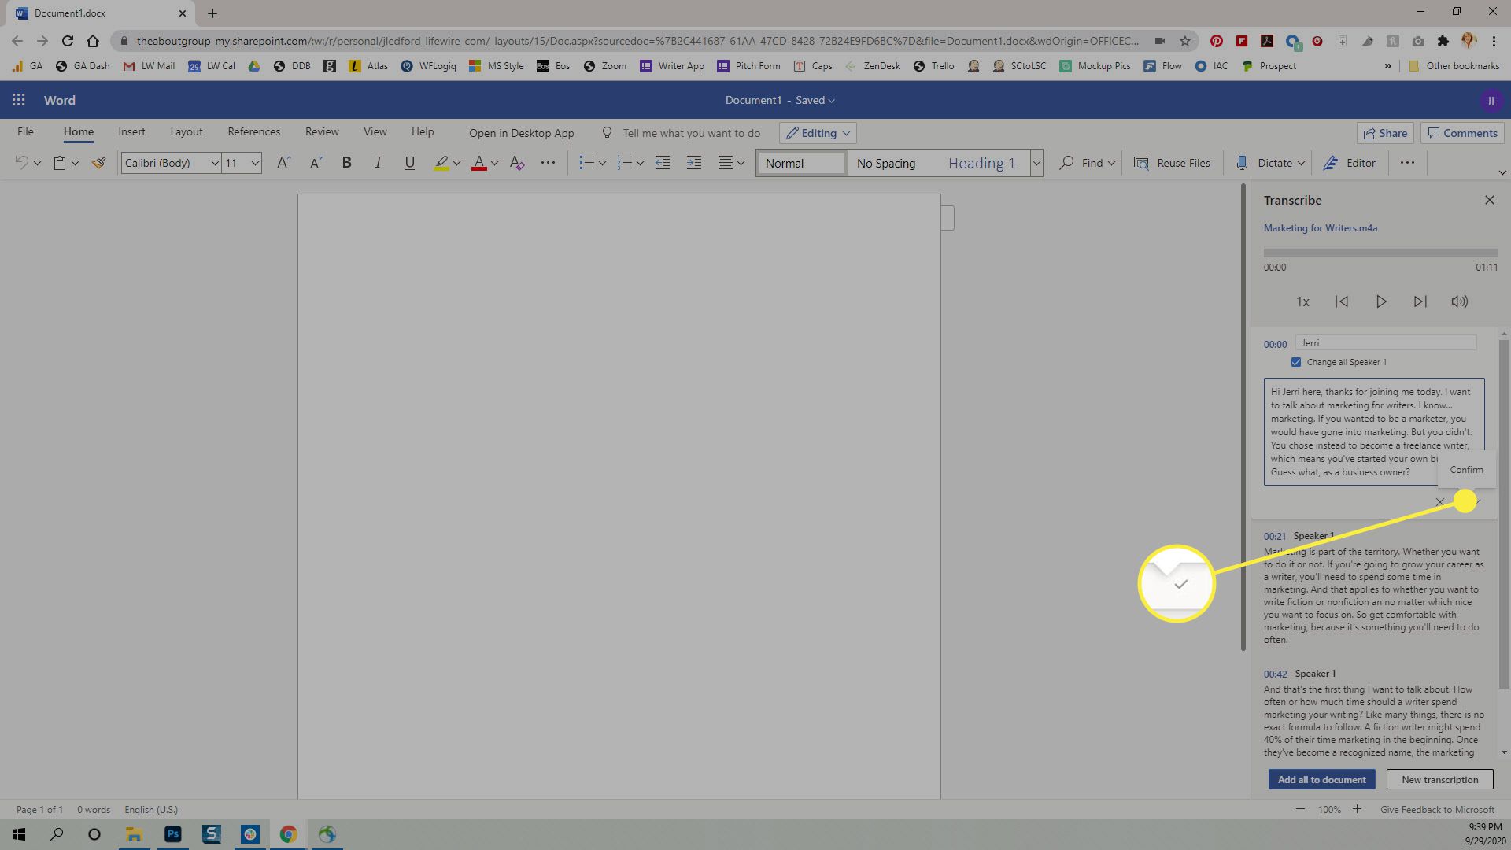Click the Bold formatting icon
The width and height of the screenshot is (1511, 850).
(x=346, y=163)
